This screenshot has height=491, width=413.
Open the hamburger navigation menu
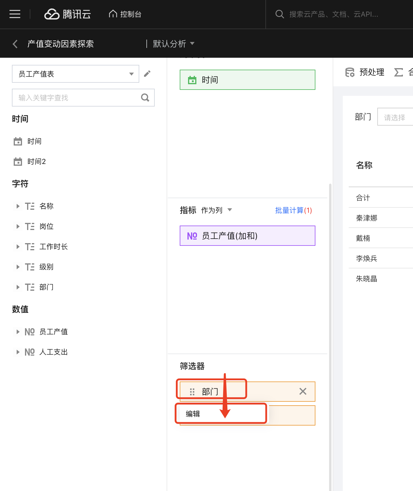15,14
